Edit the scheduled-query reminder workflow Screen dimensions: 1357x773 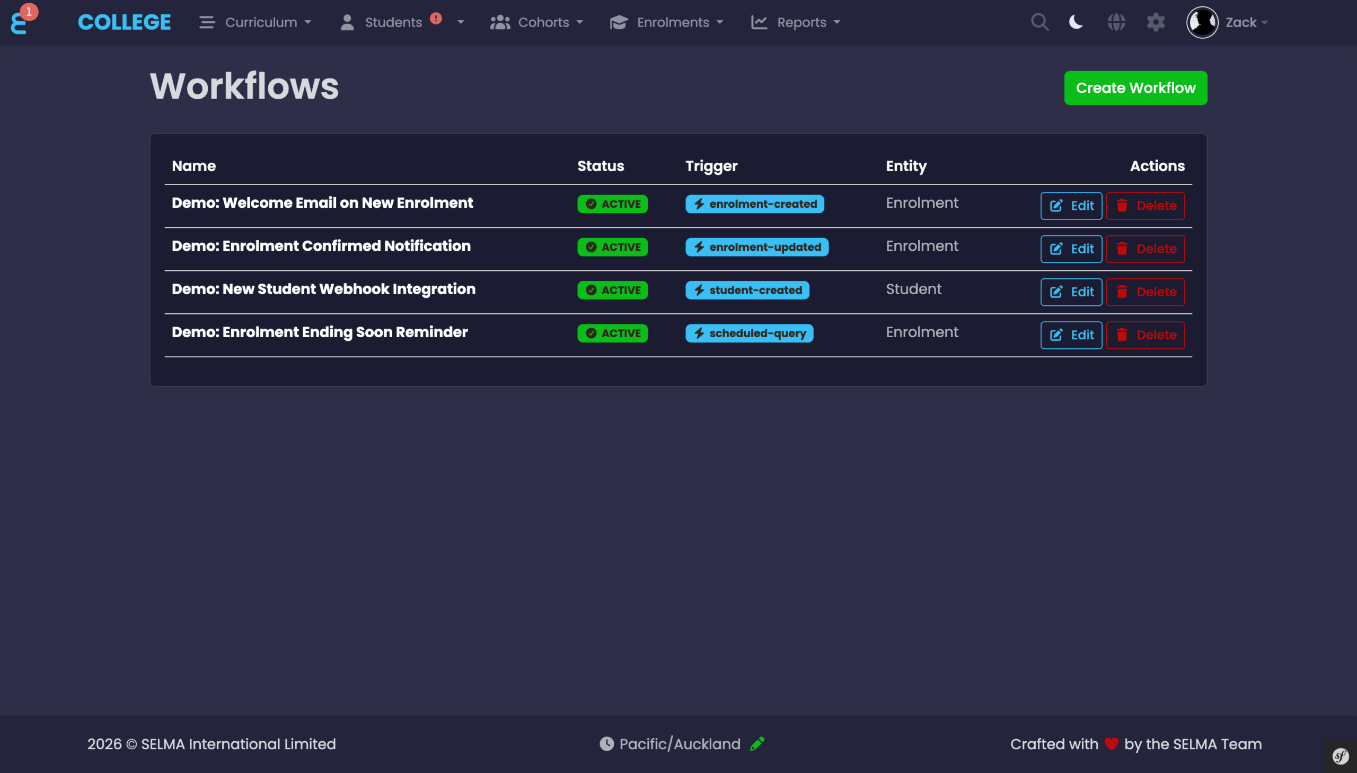(x=1071, y=335)
